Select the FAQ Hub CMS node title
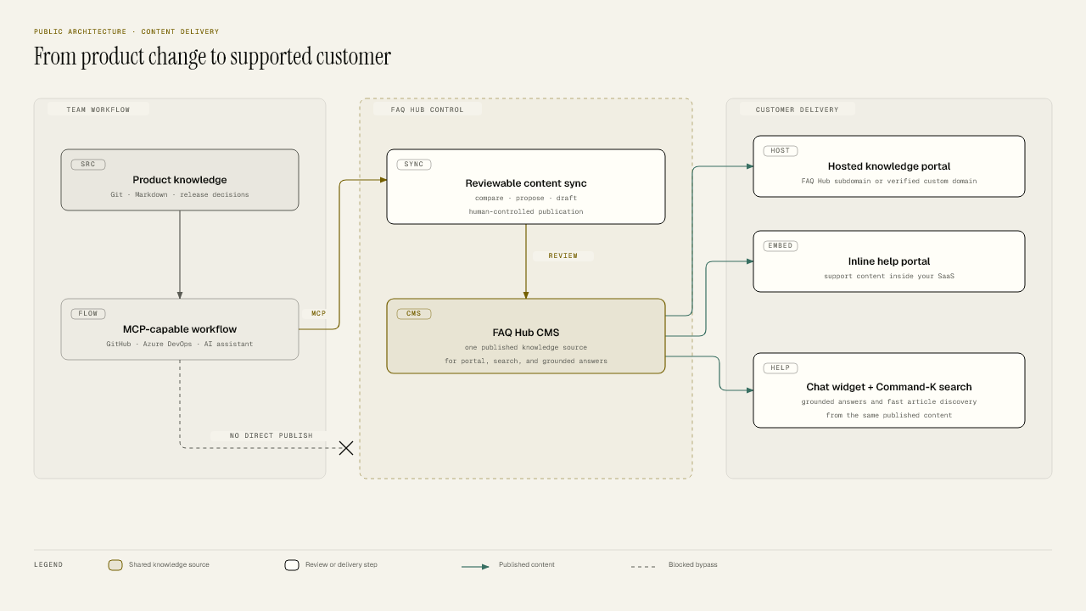The width and height of the screenshot is (1086, 611). 526,333
